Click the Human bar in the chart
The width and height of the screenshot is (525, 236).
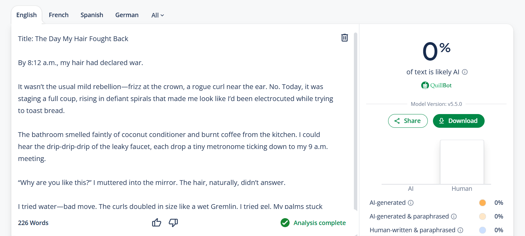coord(462,162)
